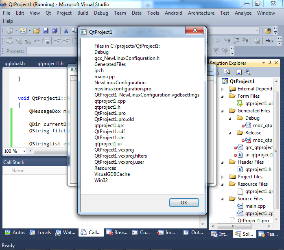Image resolution: width=284 pixels, height=250 pixels.
Task: Collapse the Form Files folder
Action: click(x=222, y=96)
